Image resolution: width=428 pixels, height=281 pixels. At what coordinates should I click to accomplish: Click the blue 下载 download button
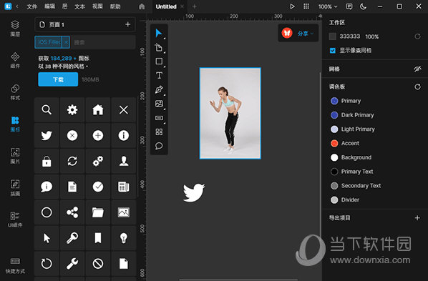coord(58,79)
